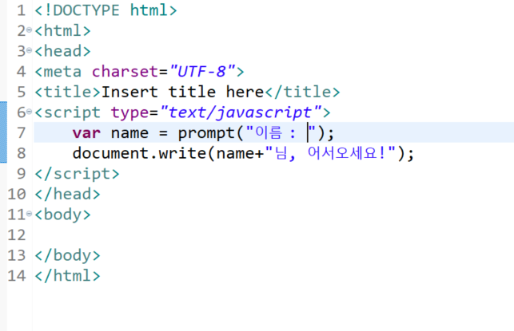Place cursor on empty line 12
Screen dimensions: 514x331
click(273, 234)
